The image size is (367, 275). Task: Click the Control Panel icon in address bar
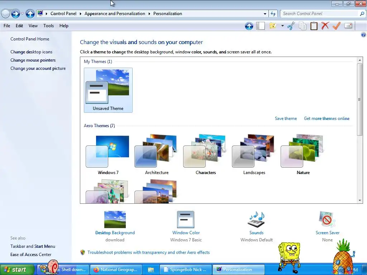coord(40,13)
